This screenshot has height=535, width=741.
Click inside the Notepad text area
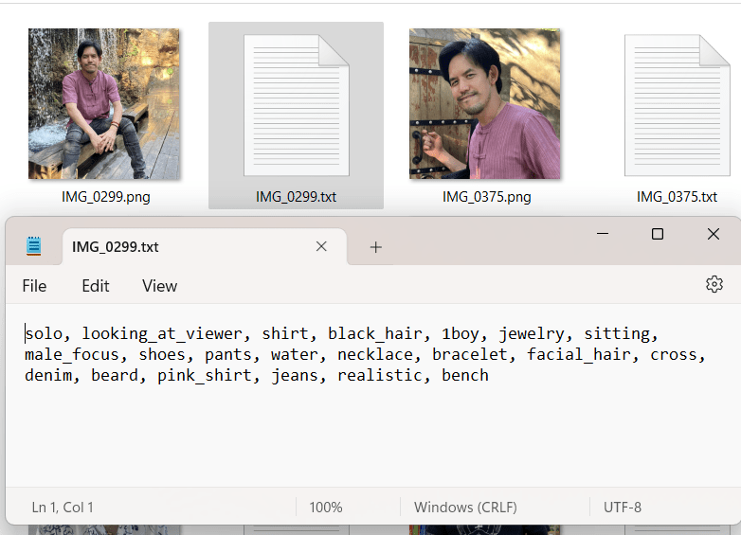pyautogui.click(x=370, y=426)
